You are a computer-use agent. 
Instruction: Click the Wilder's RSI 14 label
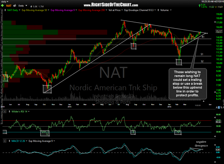pyautogui.click(x=19, y=111)
